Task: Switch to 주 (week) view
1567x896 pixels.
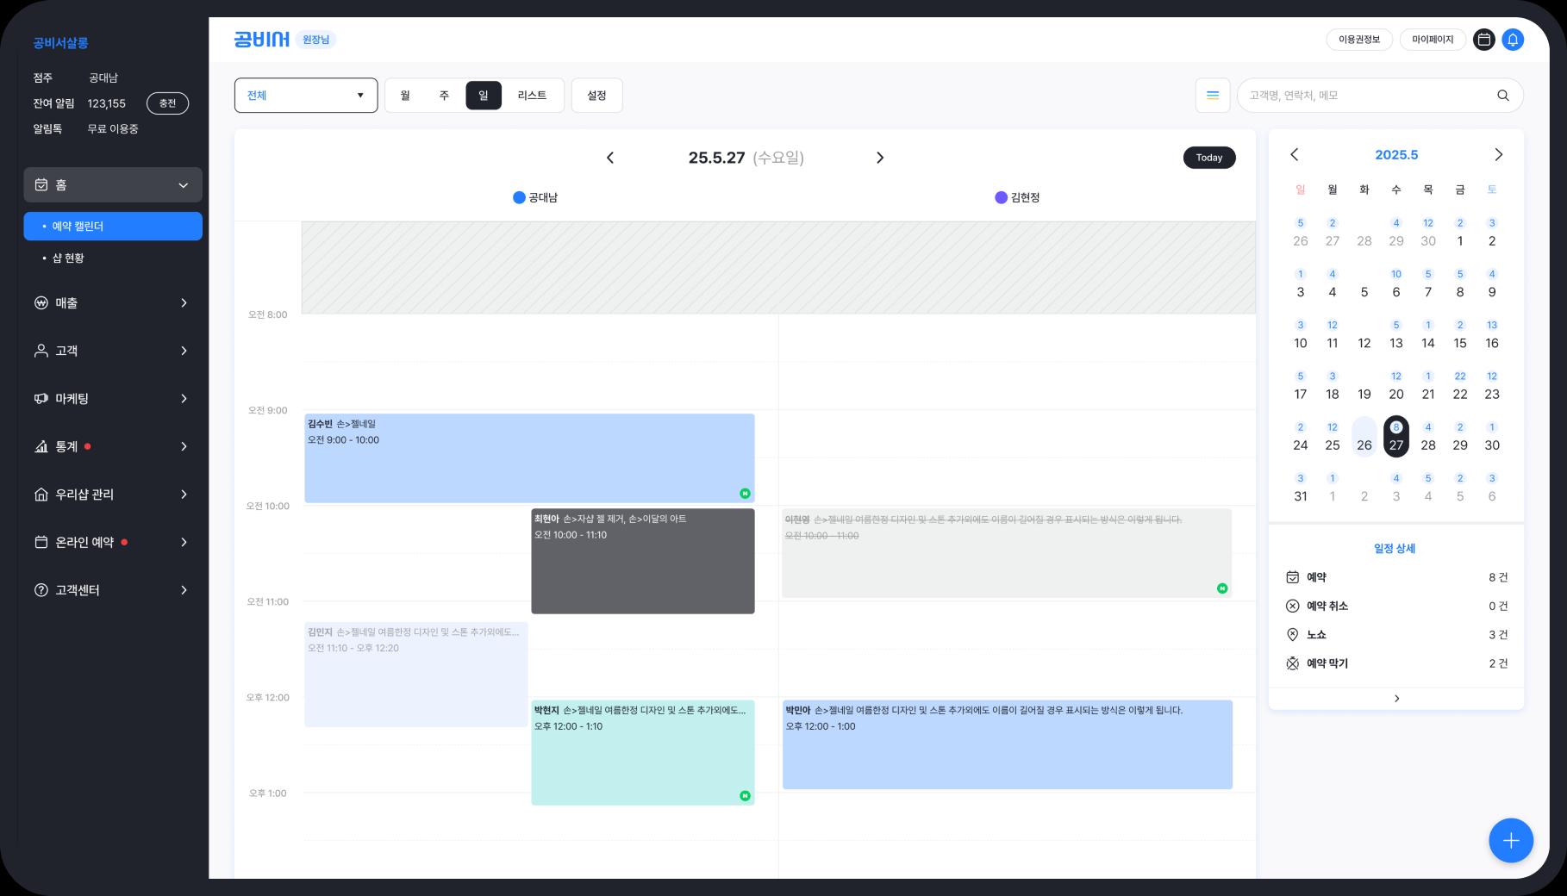Action: [444, 96]
